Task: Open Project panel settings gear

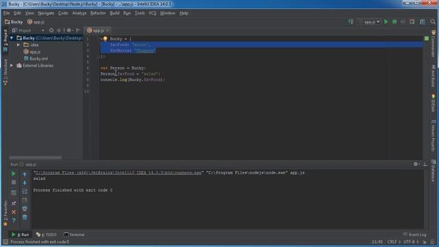Action: 69,30
